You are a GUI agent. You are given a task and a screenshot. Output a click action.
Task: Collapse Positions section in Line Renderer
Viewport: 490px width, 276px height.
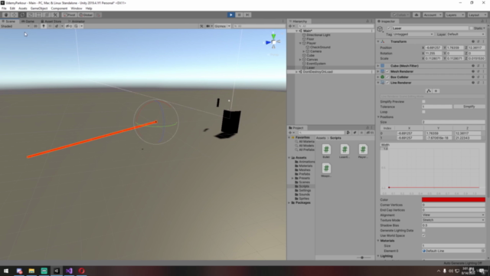point(378,117)
